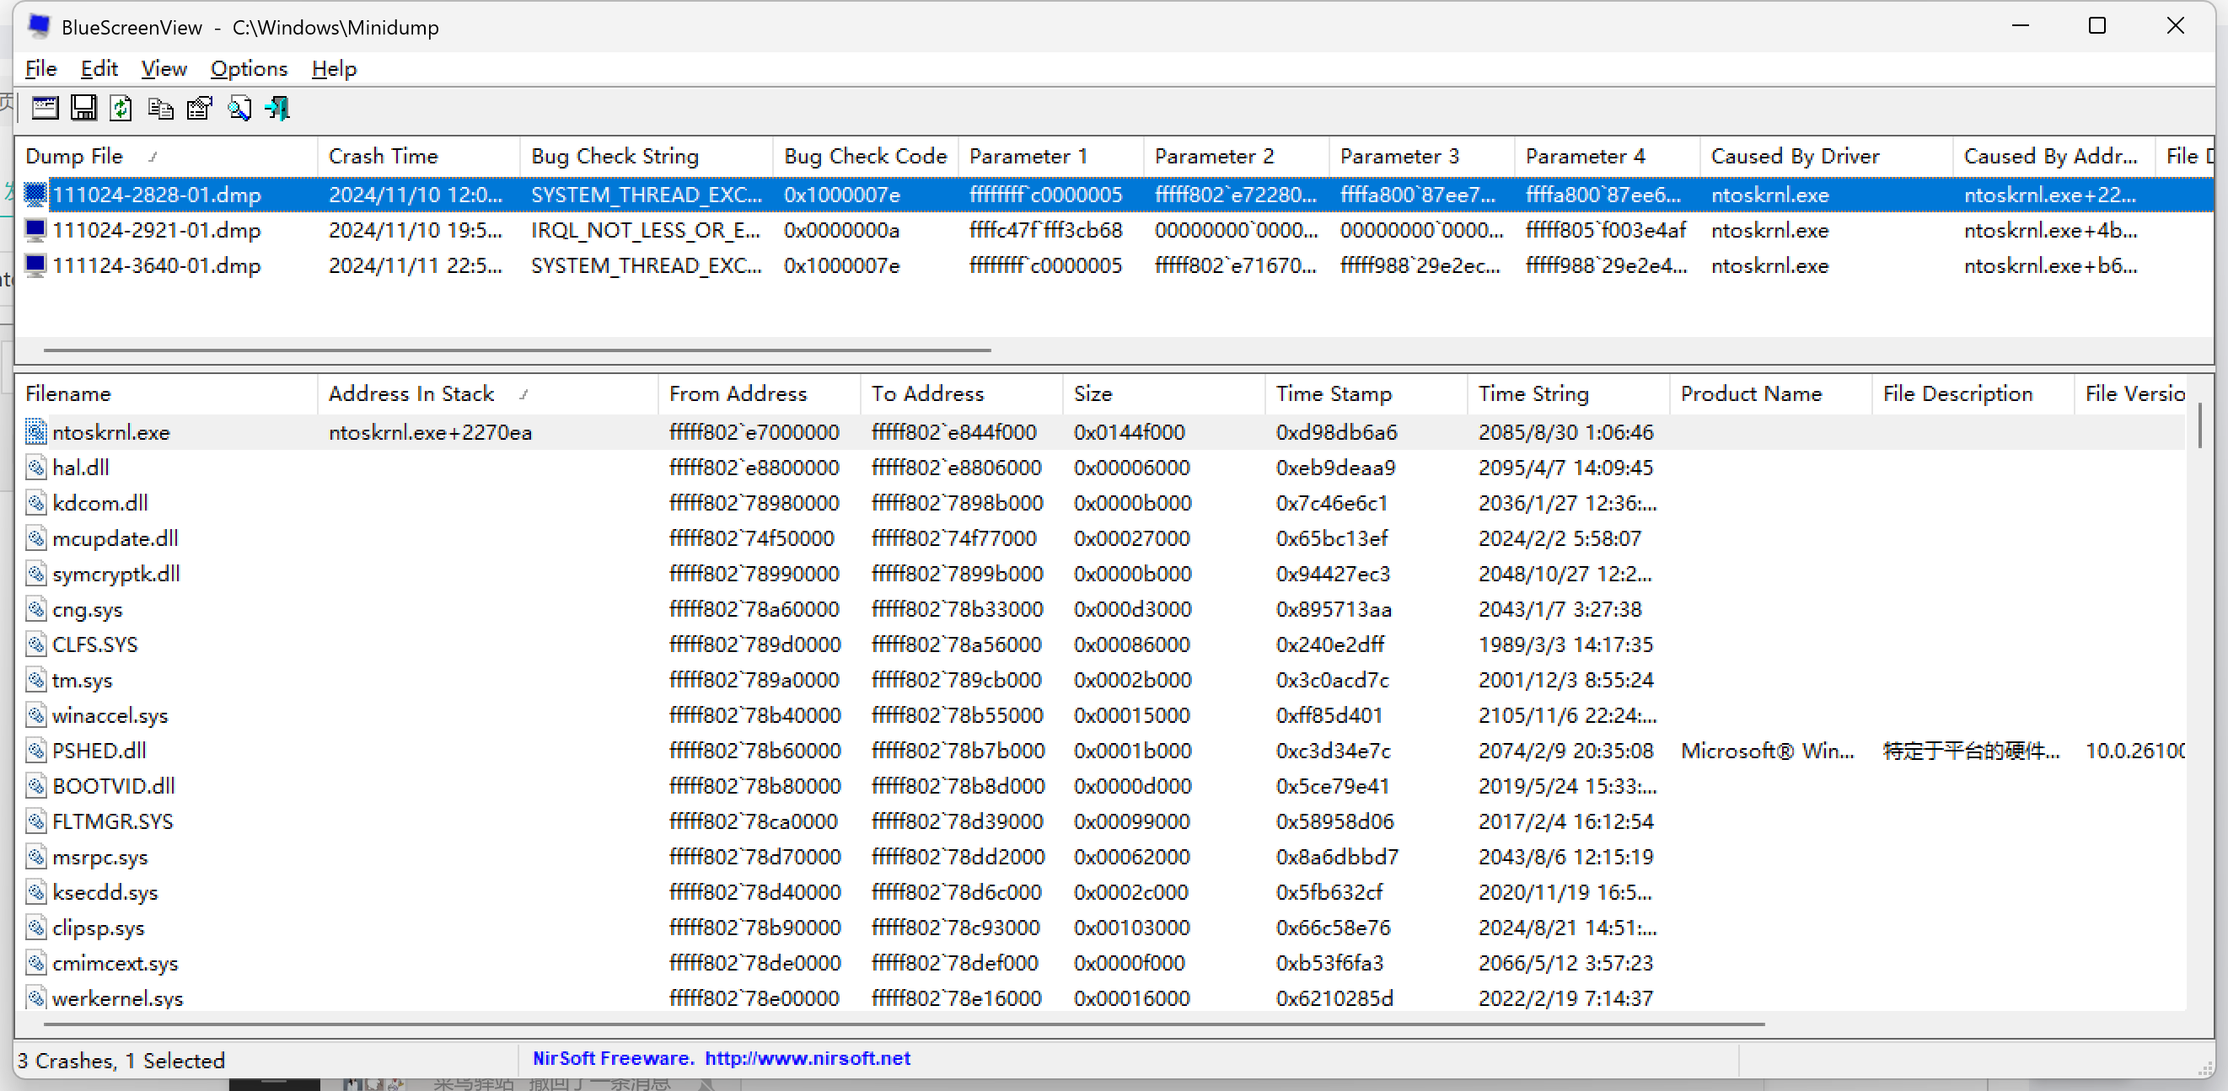Sort by Bug Check Code column header
This screenshot has height=1091, width=2228.
(866, 157)
